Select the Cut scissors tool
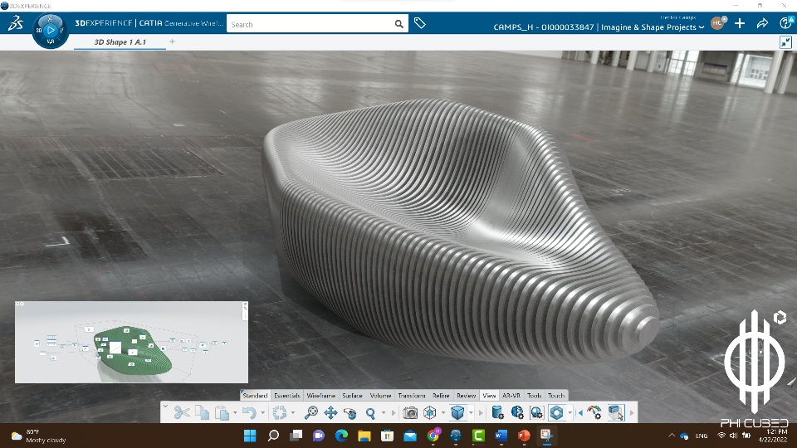The height and width of the screenshot is (448, 797). tap(182, 412)
